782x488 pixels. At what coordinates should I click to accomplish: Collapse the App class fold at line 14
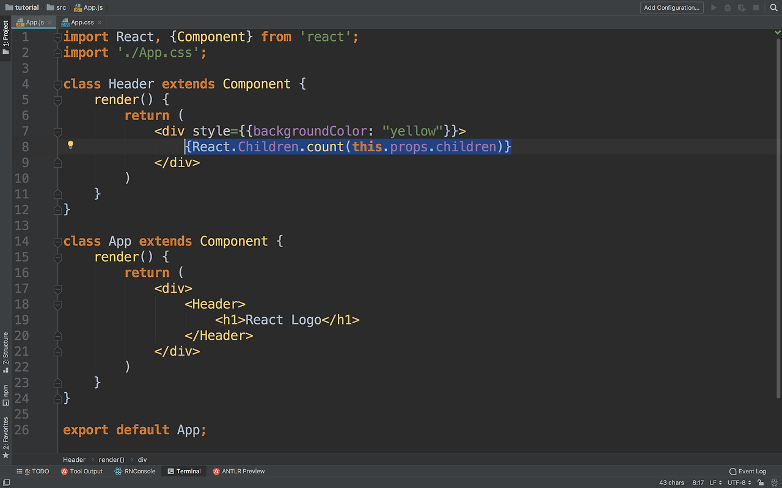pyautogui.click(x=57, y=242)
